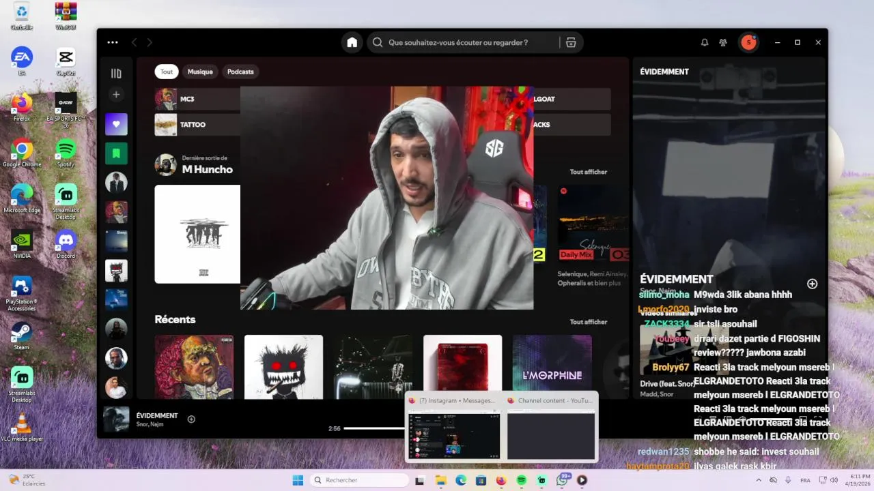This screenshot has height=491, width=874.
Task: Open EA SPORTS FC 26 desktop shortcut
Action: pyautogui.click(x=66, y=109)
